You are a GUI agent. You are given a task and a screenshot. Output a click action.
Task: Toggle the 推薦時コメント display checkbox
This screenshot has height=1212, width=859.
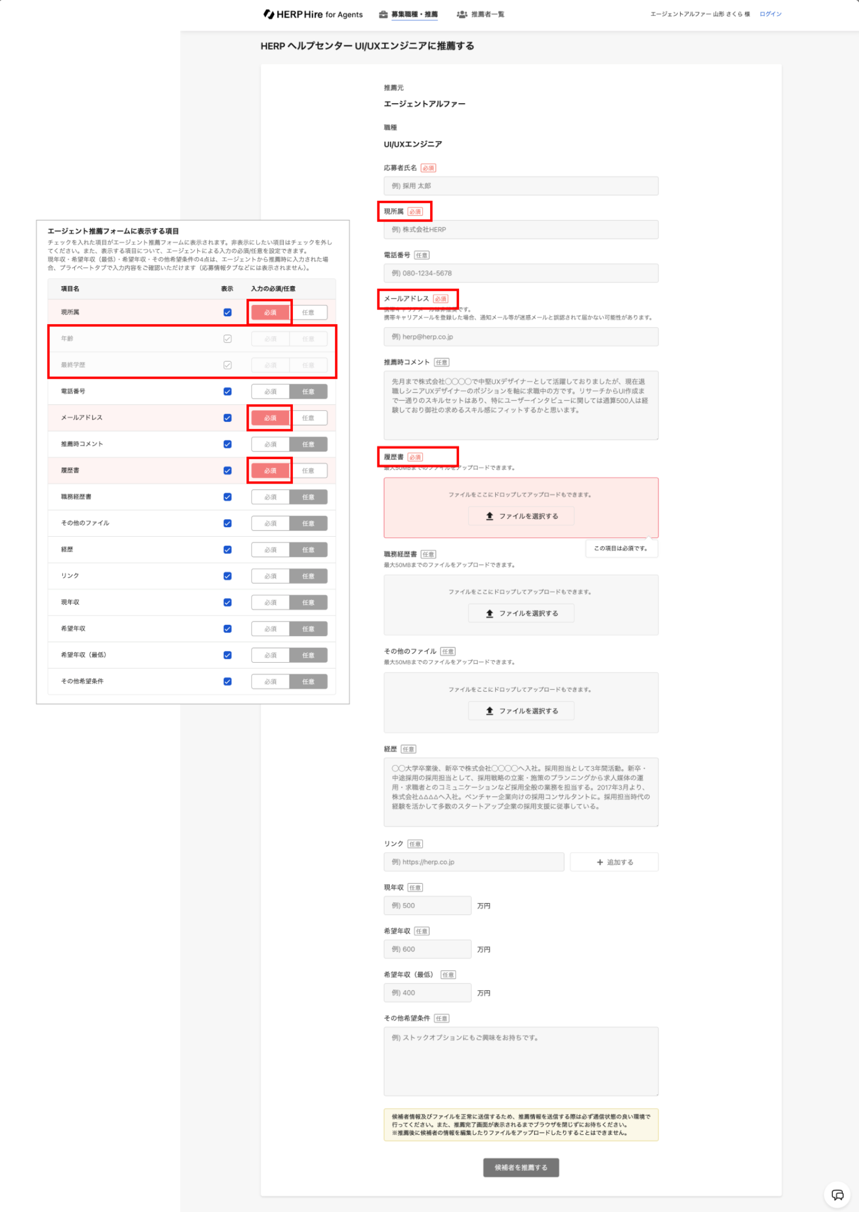point(227,444)
